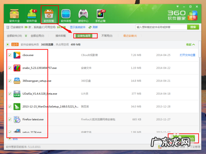The image size is (206, 154).
Task: Select the file name cbox.exe
Action: 28,55
